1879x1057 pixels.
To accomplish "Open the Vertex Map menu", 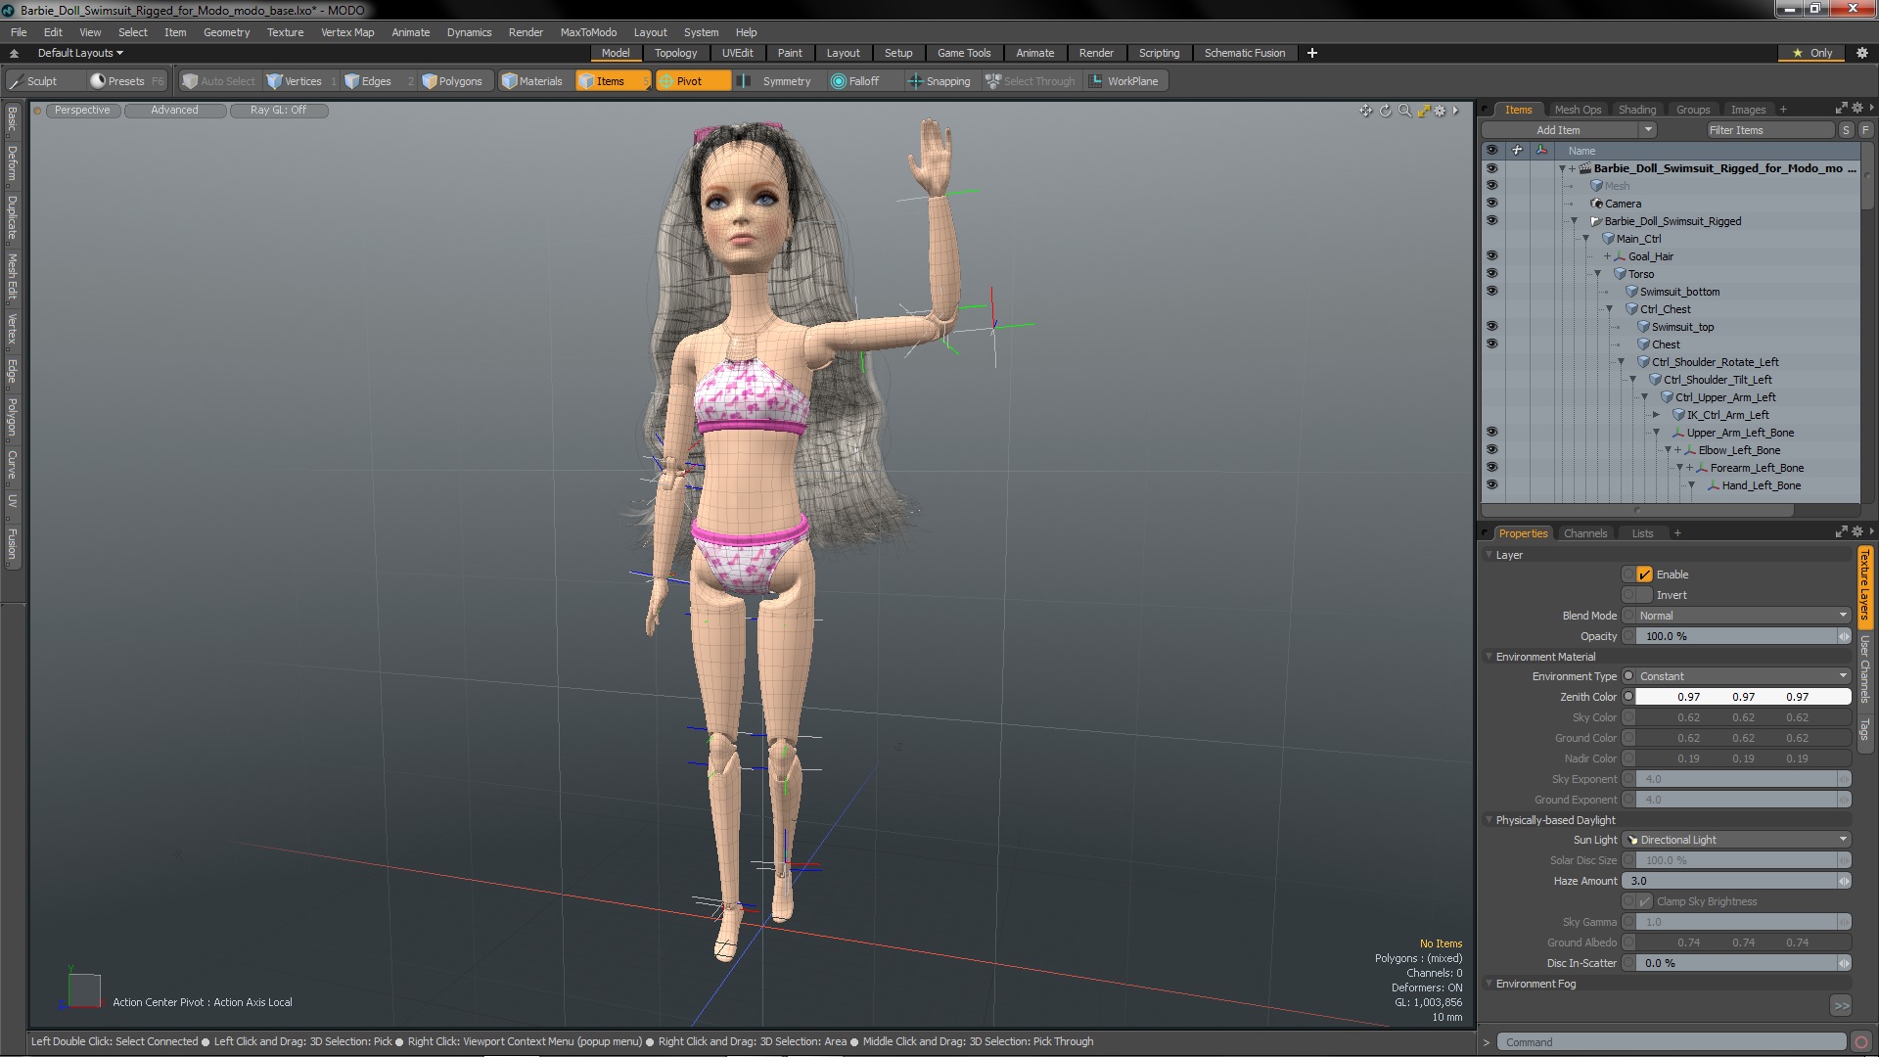I will 347,32.
